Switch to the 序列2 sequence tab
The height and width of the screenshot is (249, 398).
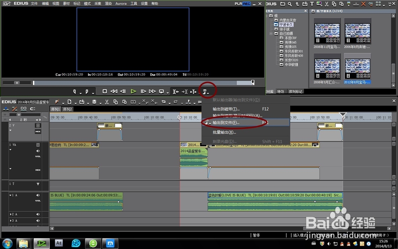(67, 109)
